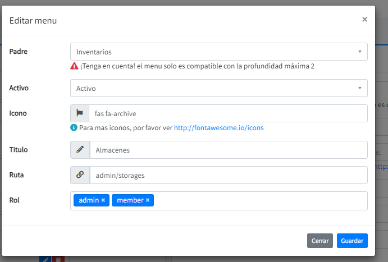Click the admin tag label
388x262 pixels.
click(x=89, y=200)
